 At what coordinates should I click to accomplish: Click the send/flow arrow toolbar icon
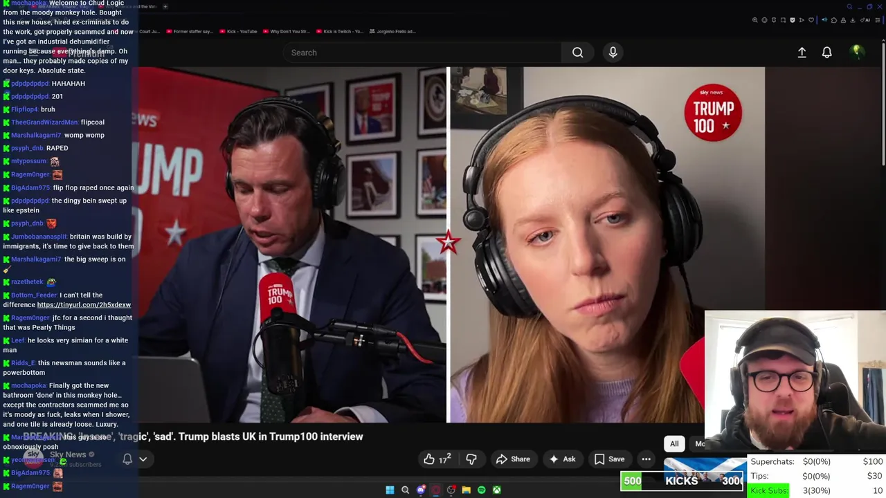pyautogui.click(x=802, y=20)
